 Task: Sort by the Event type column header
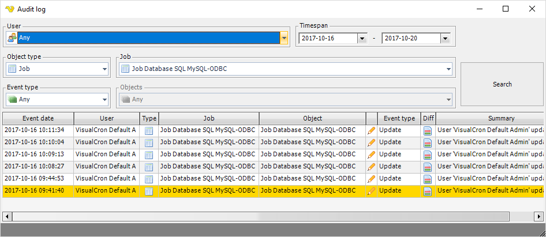coord(399,118)
